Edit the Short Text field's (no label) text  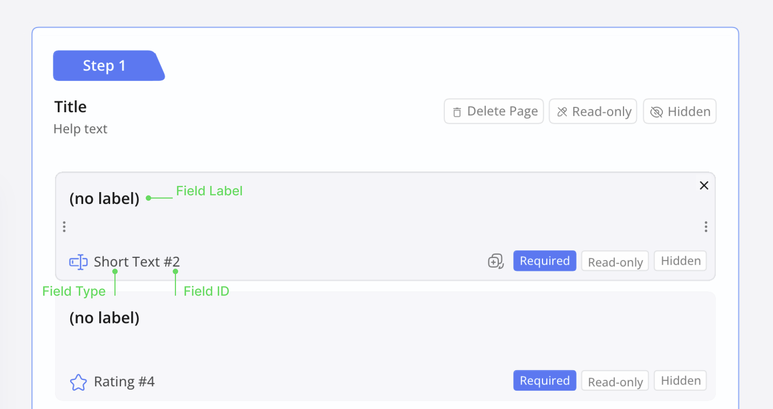pyautogui.click(x=104, y=199)
